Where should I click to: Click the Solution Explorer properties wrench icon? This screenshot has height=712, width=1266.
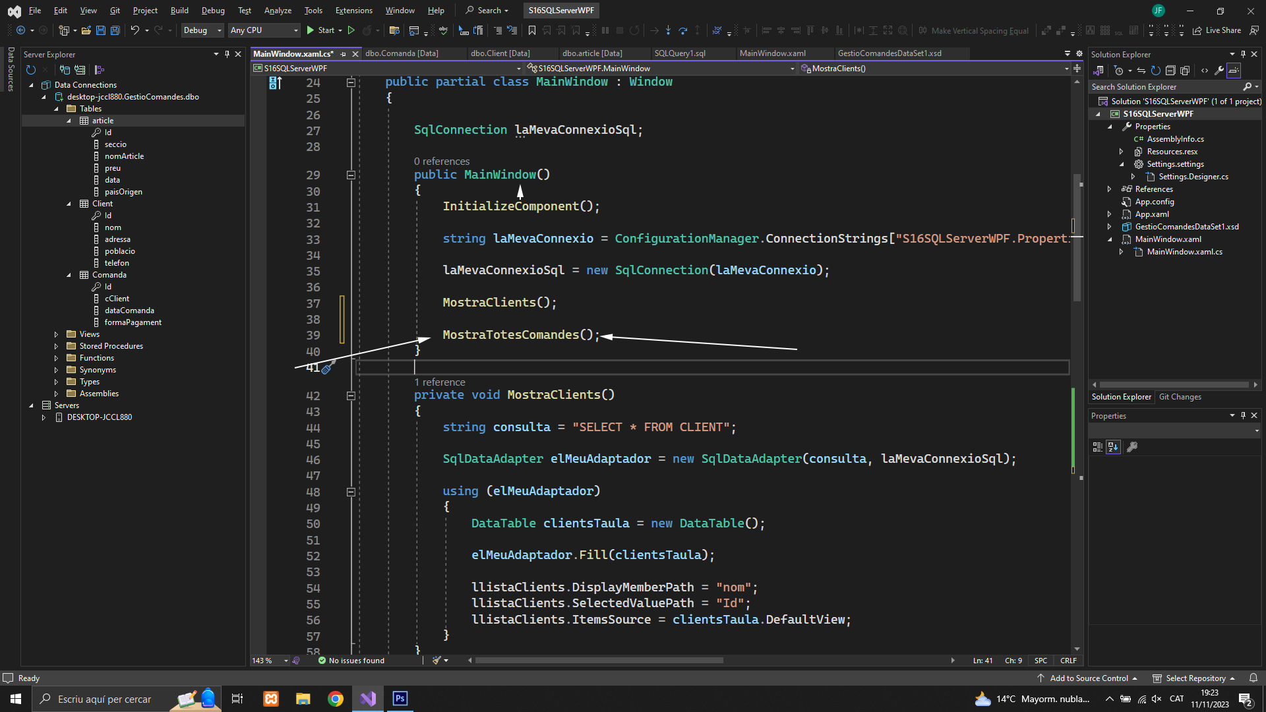[1219, 71]
